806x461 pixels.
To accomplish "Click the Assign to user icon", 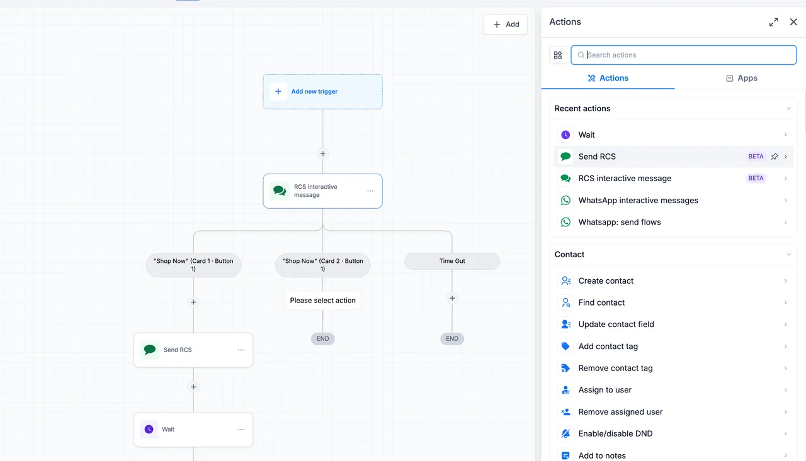I will click(565, 390).
